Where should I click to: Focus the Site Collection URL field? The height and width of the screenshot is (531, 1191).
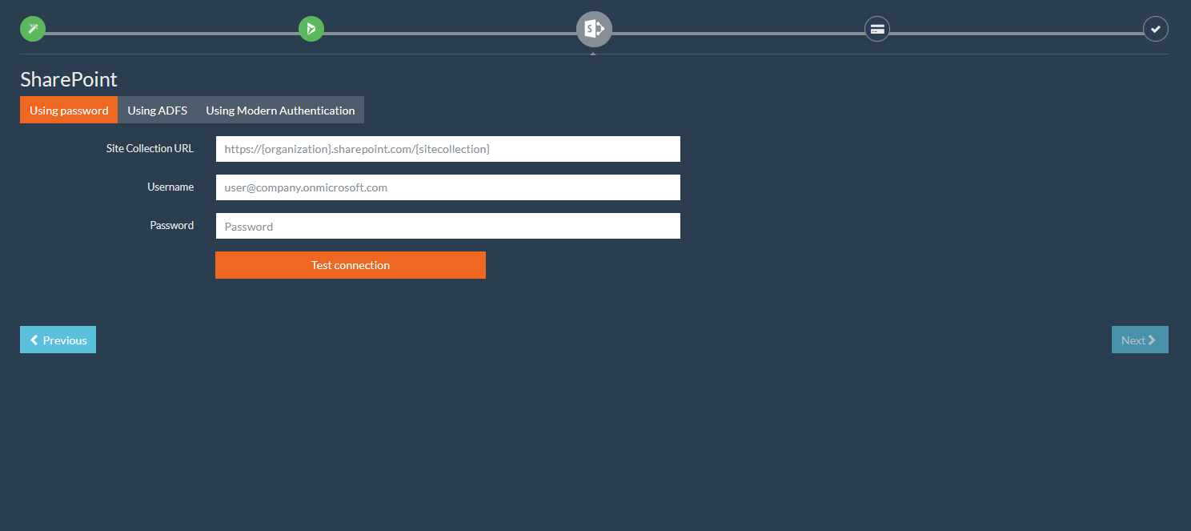point(448,149)
